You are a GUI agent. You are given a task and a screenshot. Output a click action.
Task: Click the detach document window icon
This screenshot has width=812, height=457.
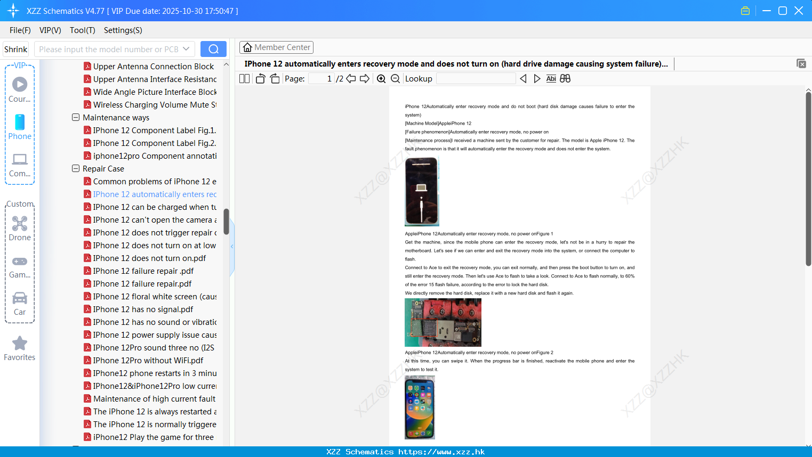801,63
